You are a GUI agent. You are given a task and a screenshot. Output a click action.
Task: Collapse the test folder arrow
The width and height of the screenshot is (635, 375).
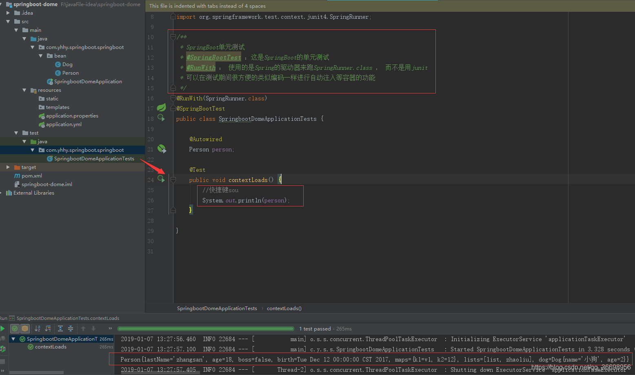point(16,133)
